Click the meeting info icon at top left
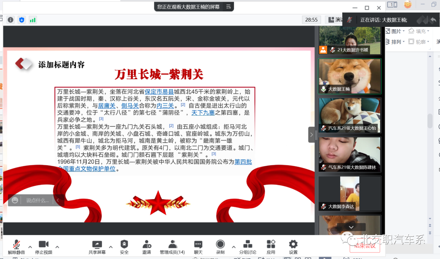Image resolution: width=440 pixels, height=259 pixels. pos(11,20)
